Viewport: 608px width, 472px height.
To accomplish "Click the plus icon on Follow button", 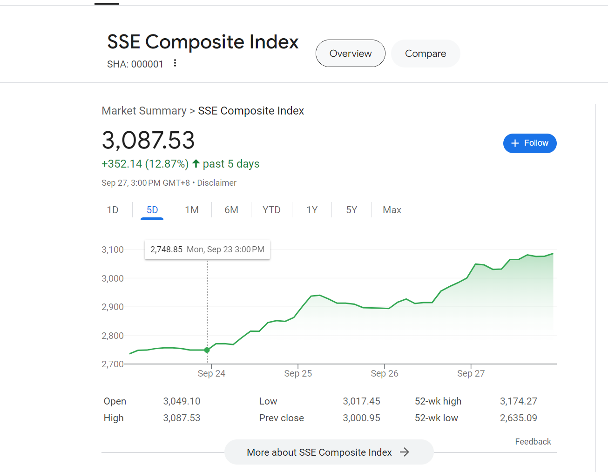I will point(515,143).
